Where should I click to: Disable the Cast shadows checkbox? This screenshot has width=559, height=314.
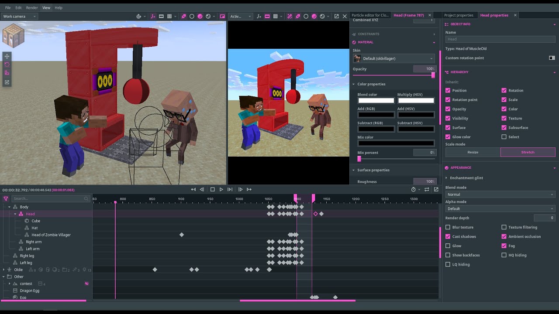(x=448, y=236)
